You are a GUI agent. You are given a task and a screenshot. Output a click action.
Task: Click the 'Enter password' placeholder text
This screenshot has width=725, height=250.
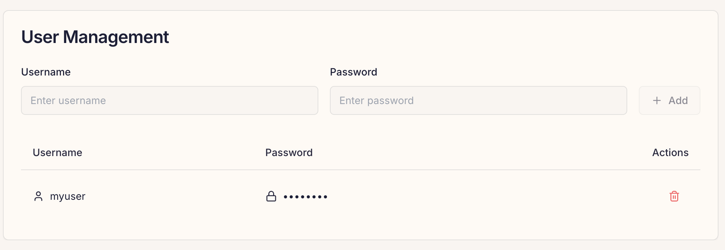point(376,100)
